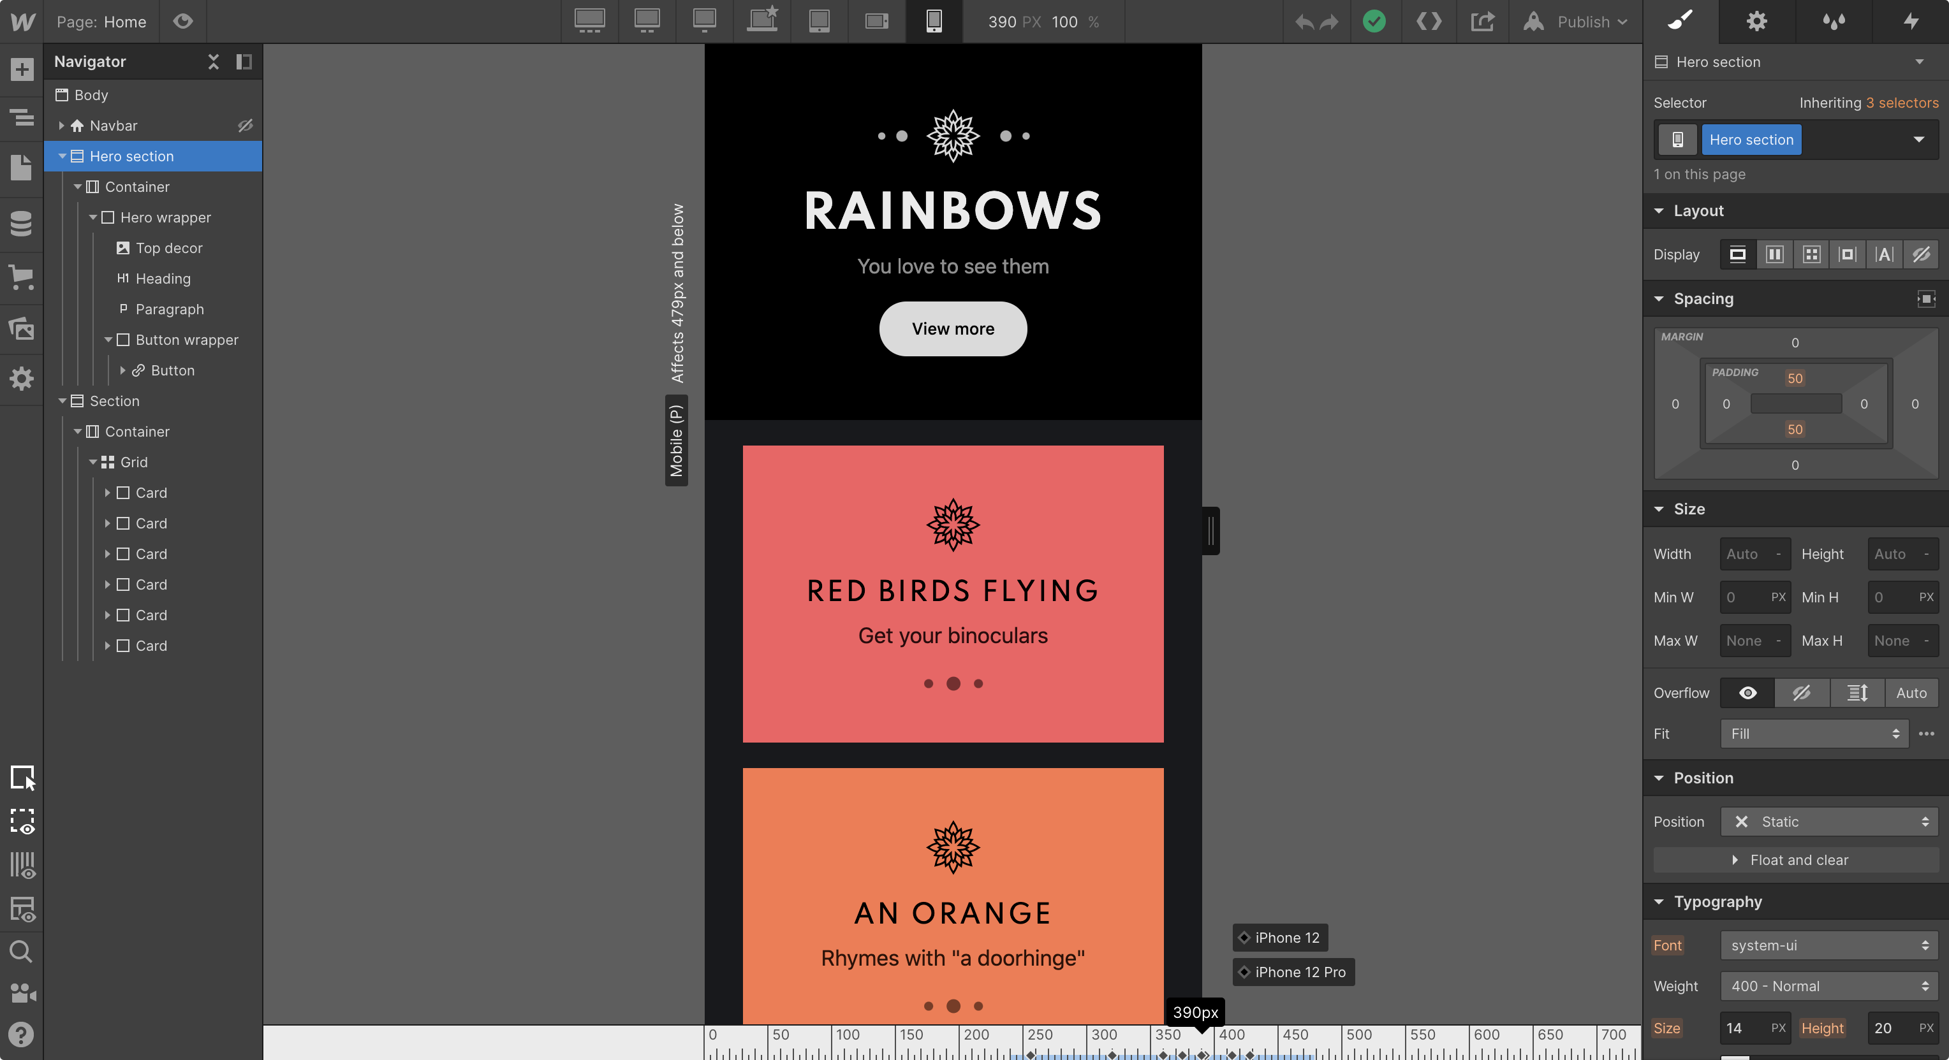Click the View more button on canvas
Screen dimensions: 1949x1060
[953, 329]
